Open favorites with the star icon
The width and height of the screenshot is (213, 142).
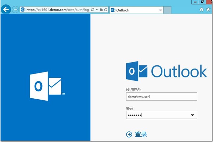click(208, 9)
